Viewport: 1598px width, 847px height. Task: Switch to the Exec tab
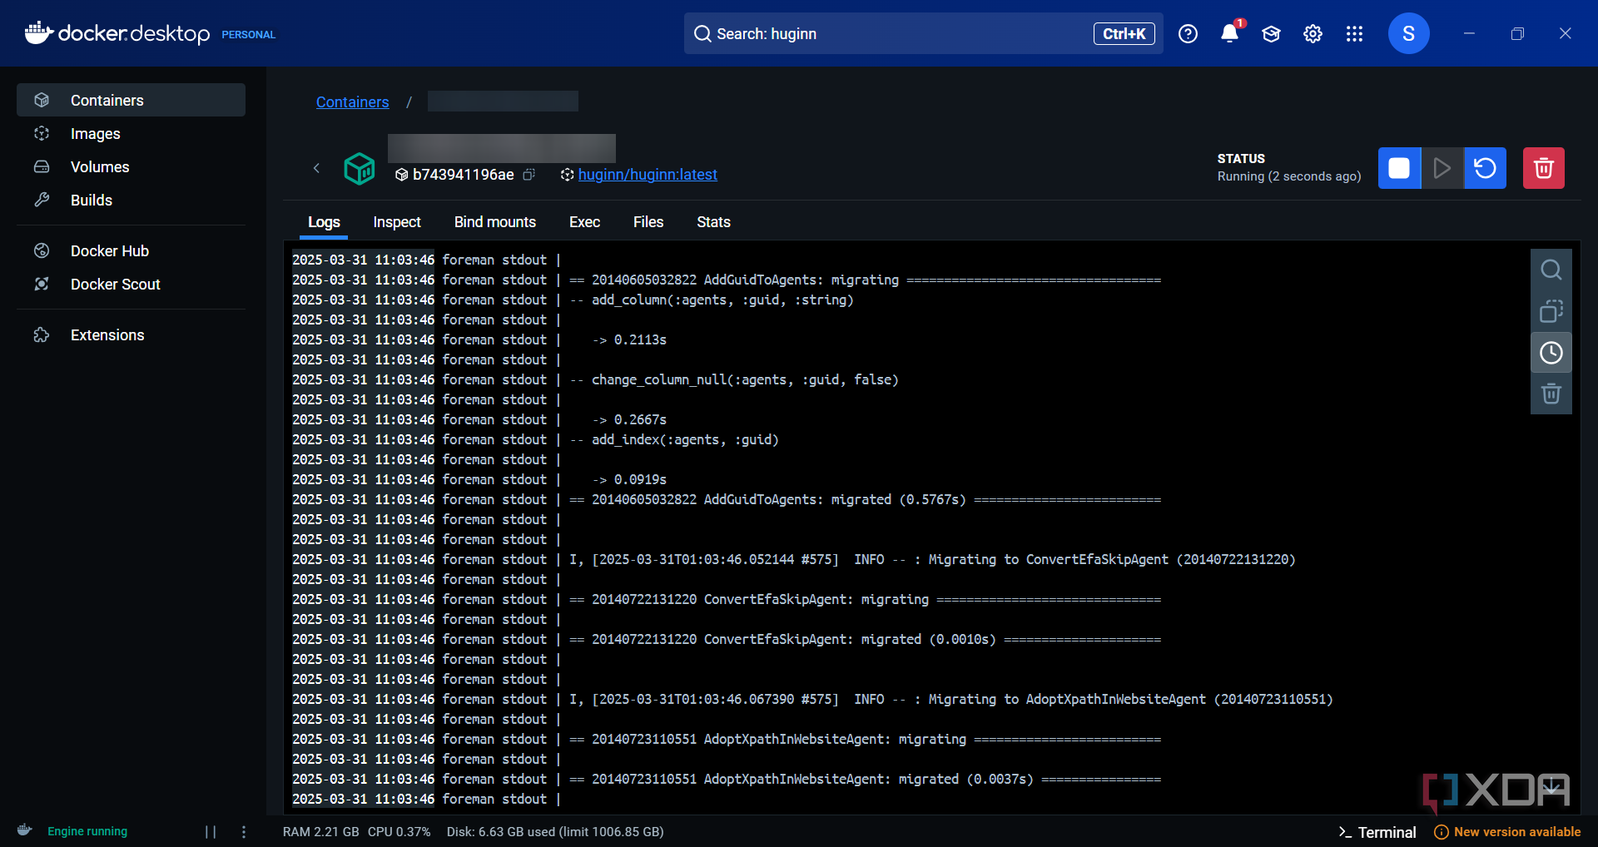tap(584, 222)
